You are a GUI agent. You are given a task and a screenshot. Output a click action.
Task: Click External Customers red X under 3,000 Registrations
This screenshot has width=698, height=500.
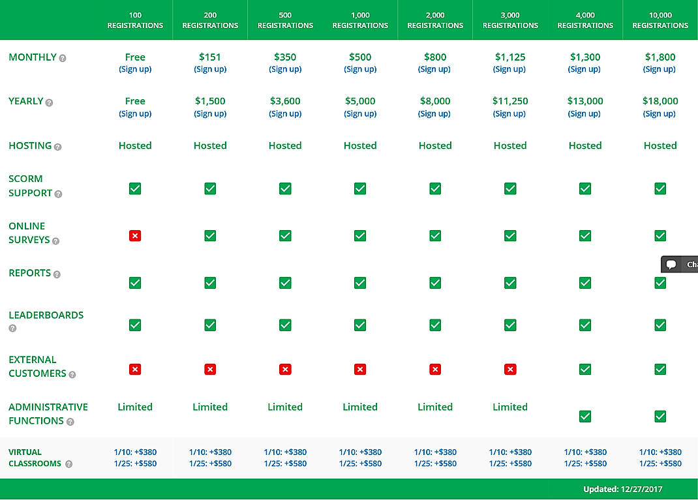pyautogui.click(x=510, y=369)
